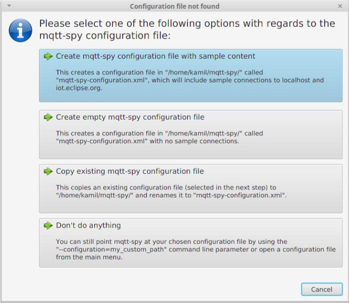Open the window menu arrow in title bar

point(9,6)
